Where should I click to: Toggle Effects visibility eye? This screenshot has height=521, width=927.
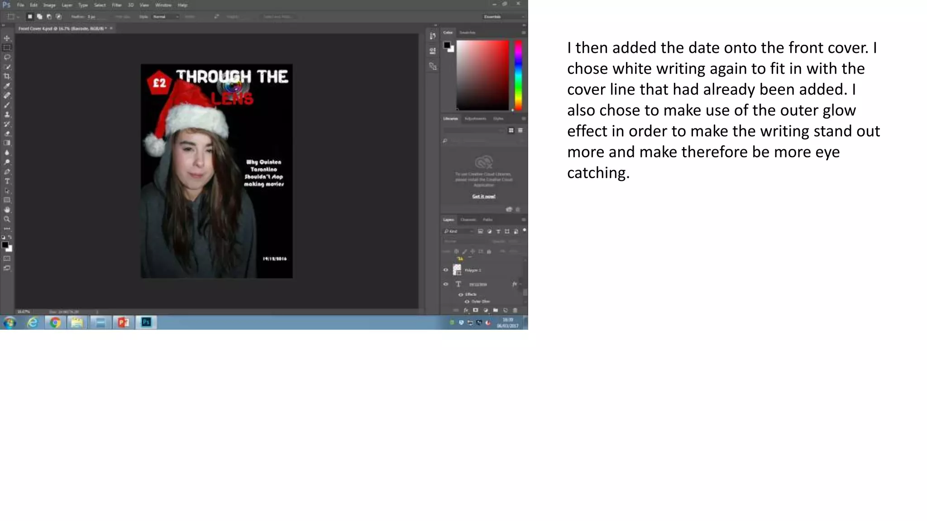click(461, 294)
